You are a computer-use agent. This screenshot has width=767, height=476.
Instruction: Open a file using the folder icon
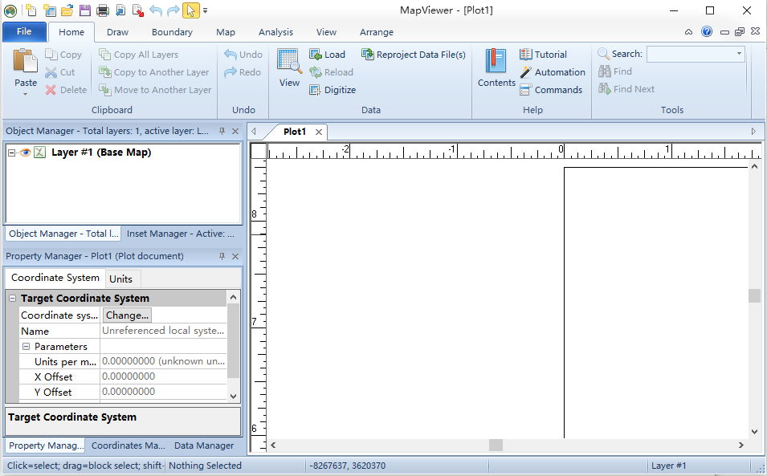pyautogui.click(x=67, y=10)
